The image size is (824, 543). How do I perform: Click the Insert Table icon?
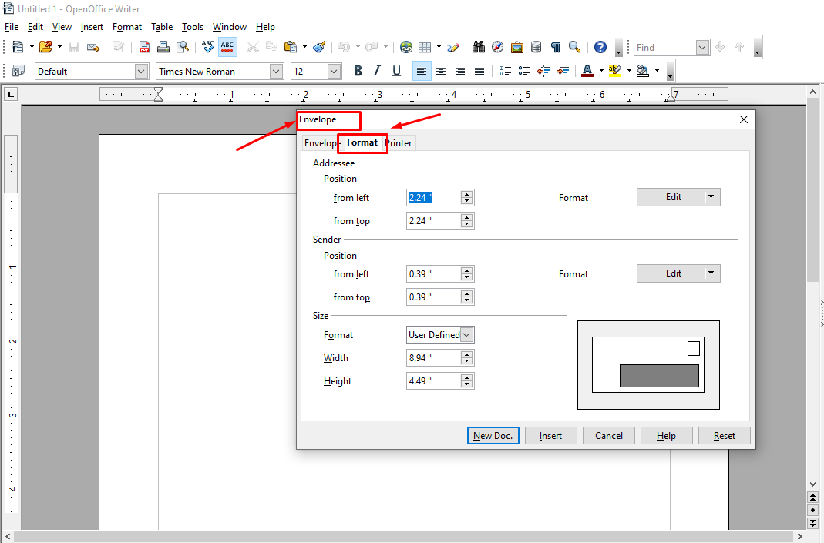point(425,47)
